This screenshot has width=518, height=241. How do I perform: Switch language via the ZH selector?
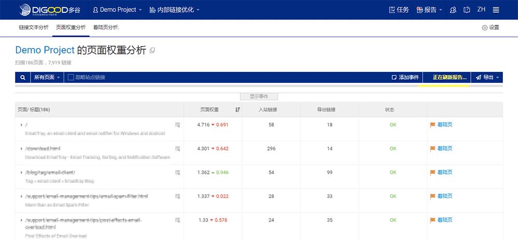(x=481, y=10)
